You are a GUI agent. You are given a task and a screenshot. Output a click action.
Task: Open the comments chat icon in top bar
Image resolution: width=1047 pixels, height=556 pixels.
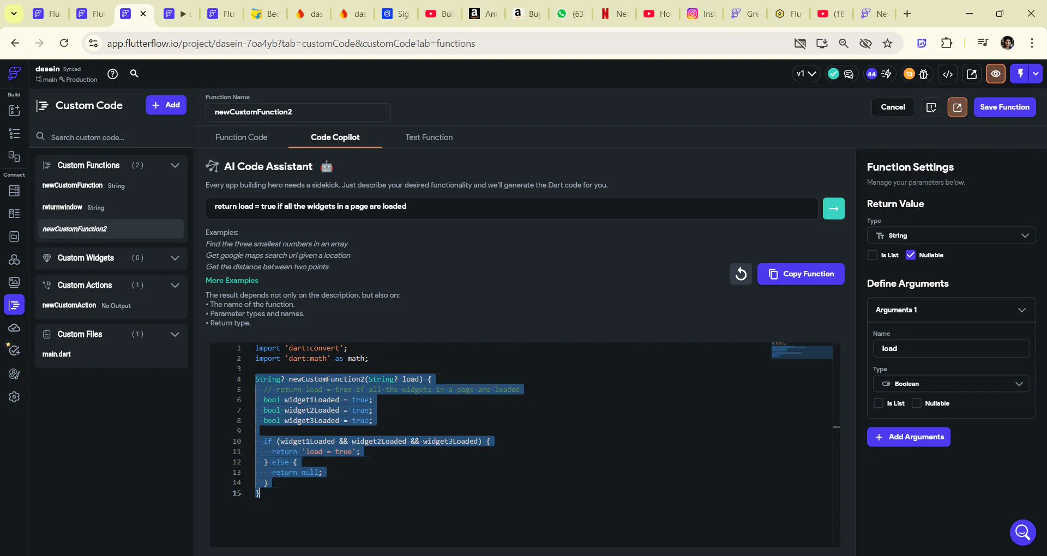click(849, 74)
